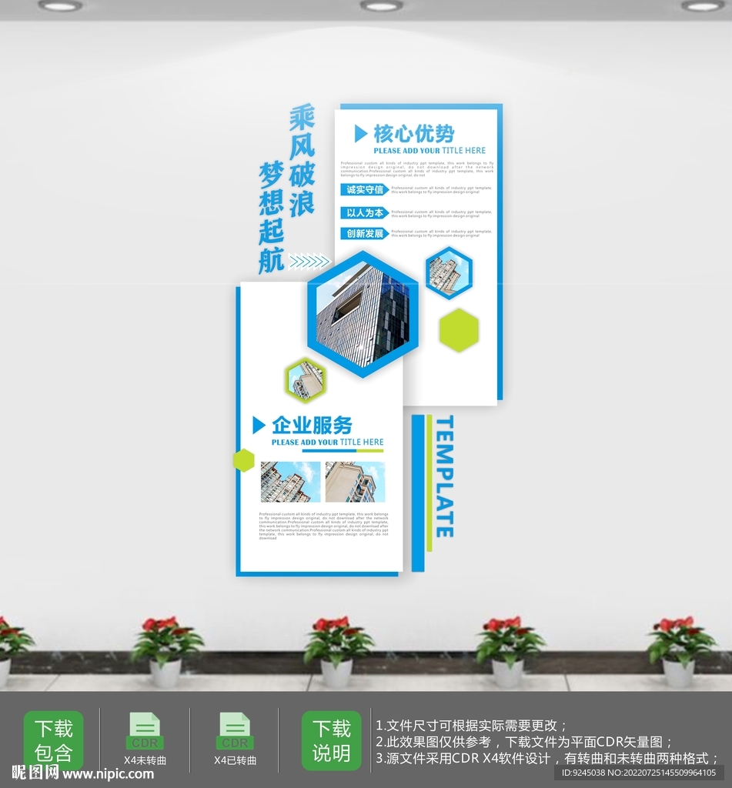Open the 核心优势 section heading

416,131
